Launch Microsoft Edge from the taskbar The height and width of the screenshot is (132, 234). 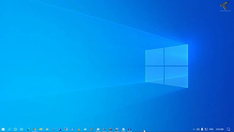pos(28,129)
